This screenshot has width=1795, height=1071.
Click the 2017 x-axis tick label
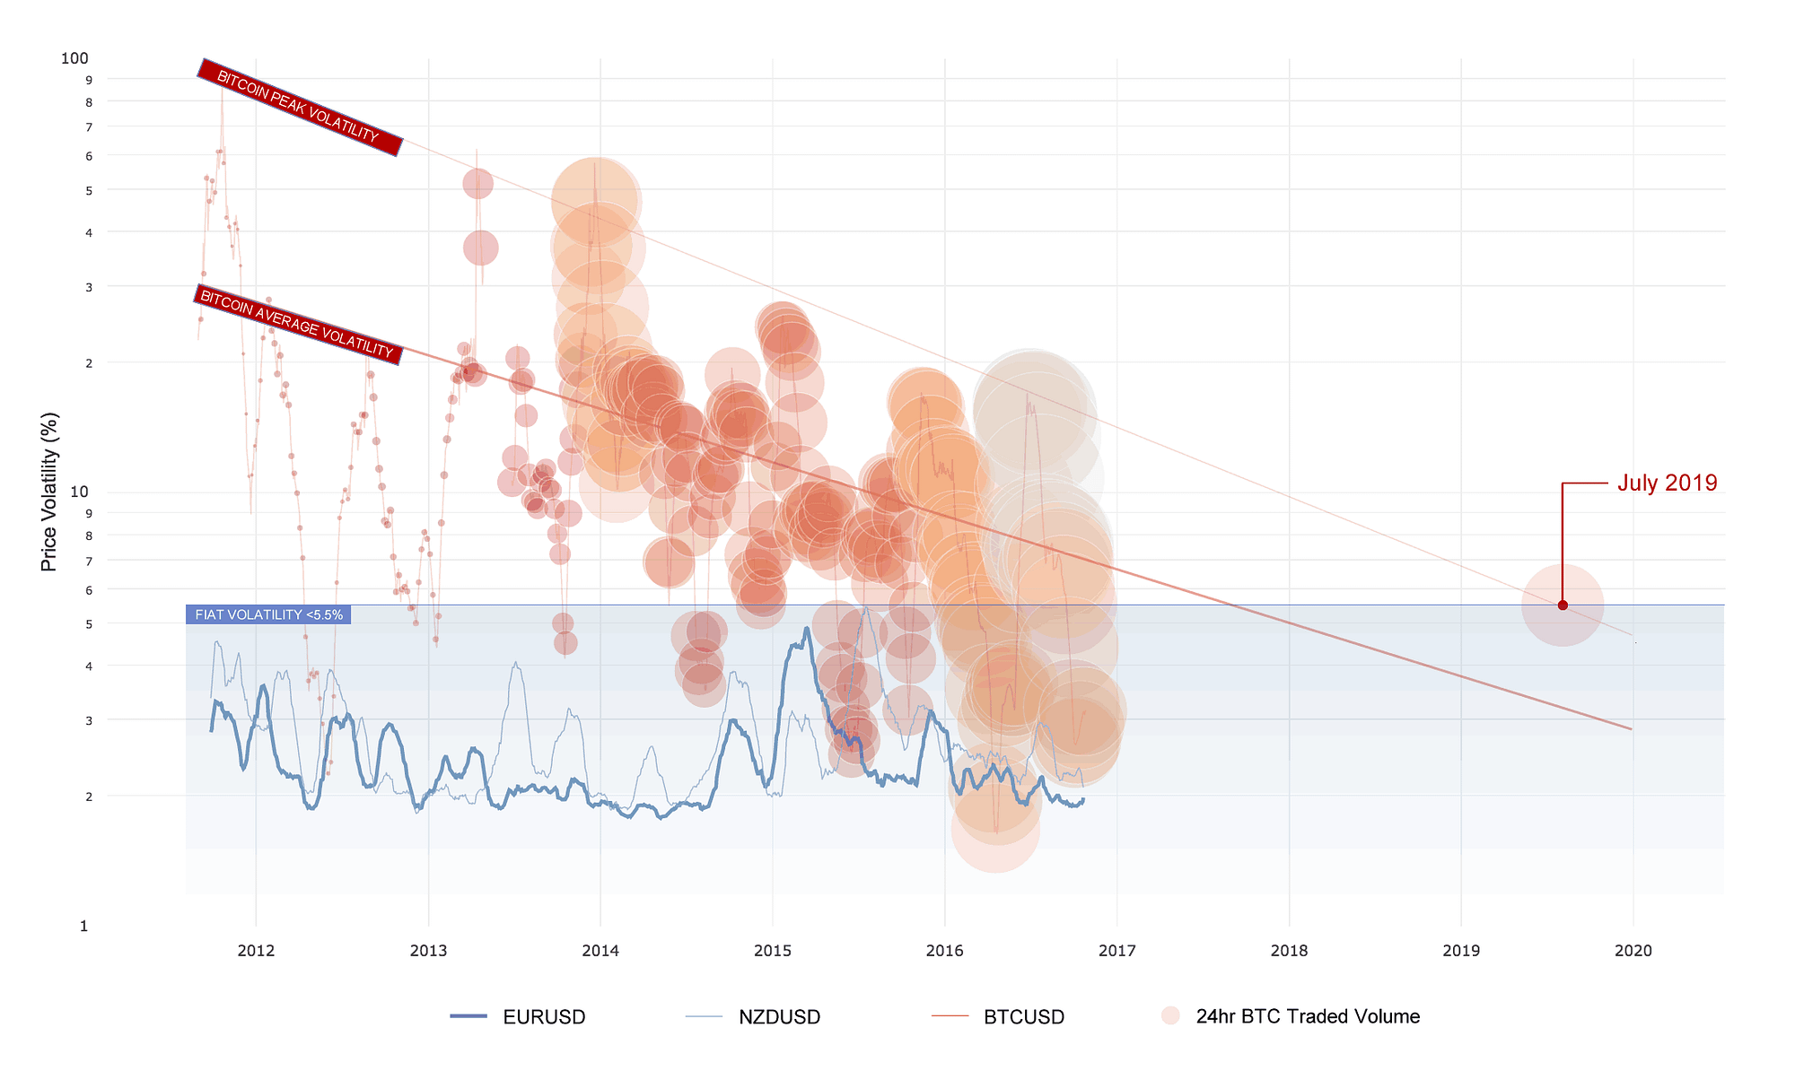[x=1117, y=951]
